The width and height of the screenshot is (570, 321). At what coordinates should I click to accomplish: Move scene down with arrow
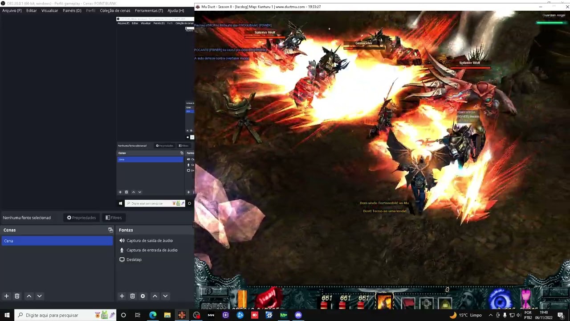(39, 296)
